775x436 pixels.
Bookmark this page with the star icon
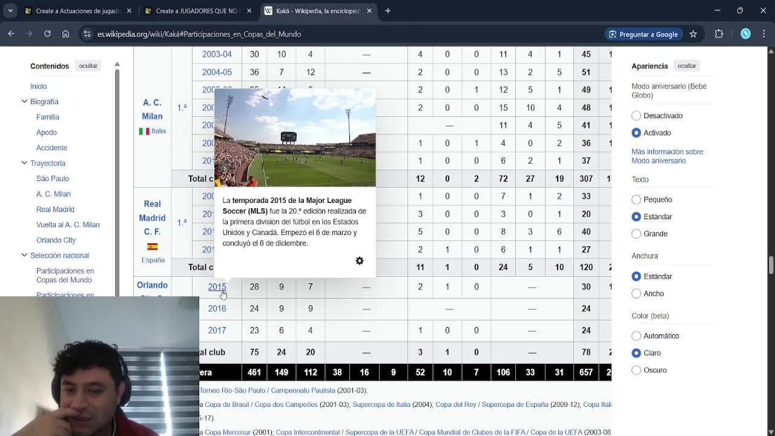pyautogui.click(x=693, y=34)
